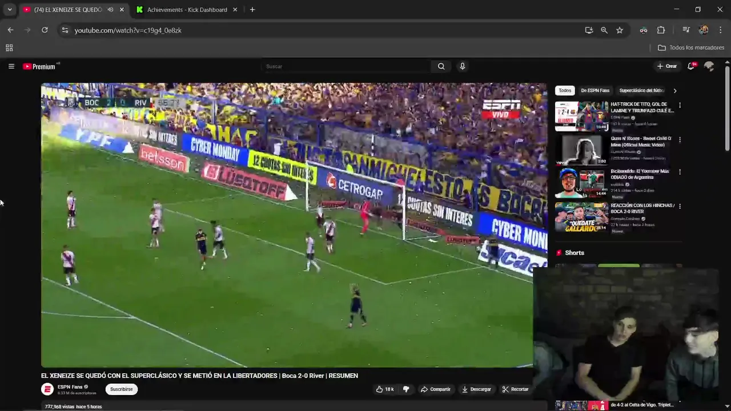
Task: View site information icon in address bar
Action: 65,30
